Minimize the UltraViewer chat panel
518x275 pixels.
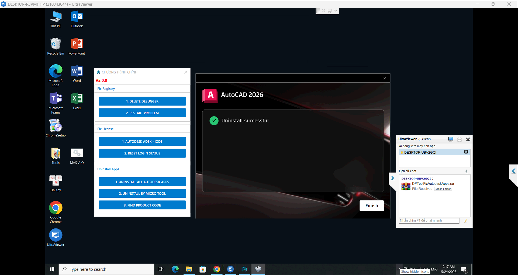click(460, 139)
